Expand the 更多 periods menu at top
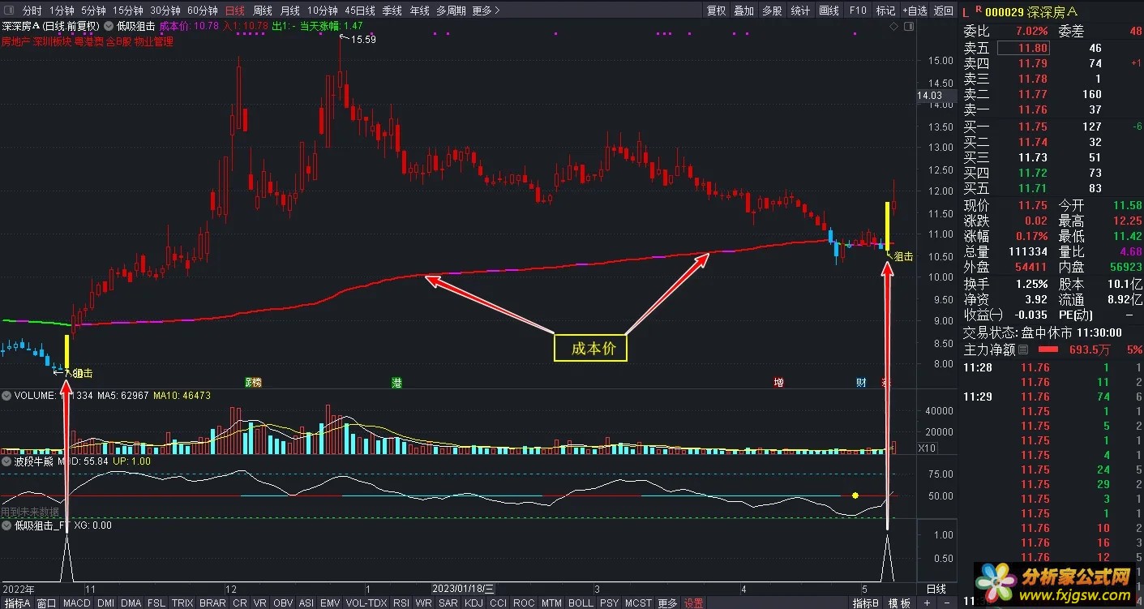Image resolution: width=1144 pixels, height=609 pixels. point(486,11)
